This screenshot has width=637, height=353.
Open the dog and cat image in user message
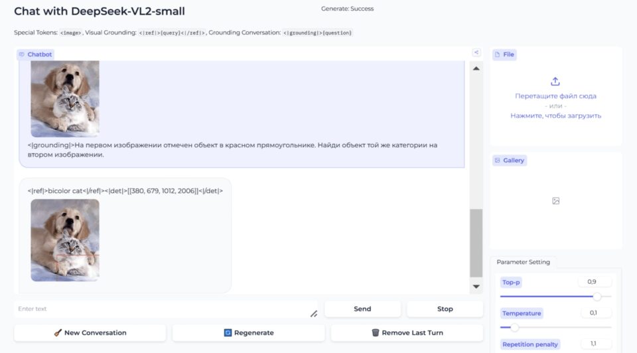65,99
